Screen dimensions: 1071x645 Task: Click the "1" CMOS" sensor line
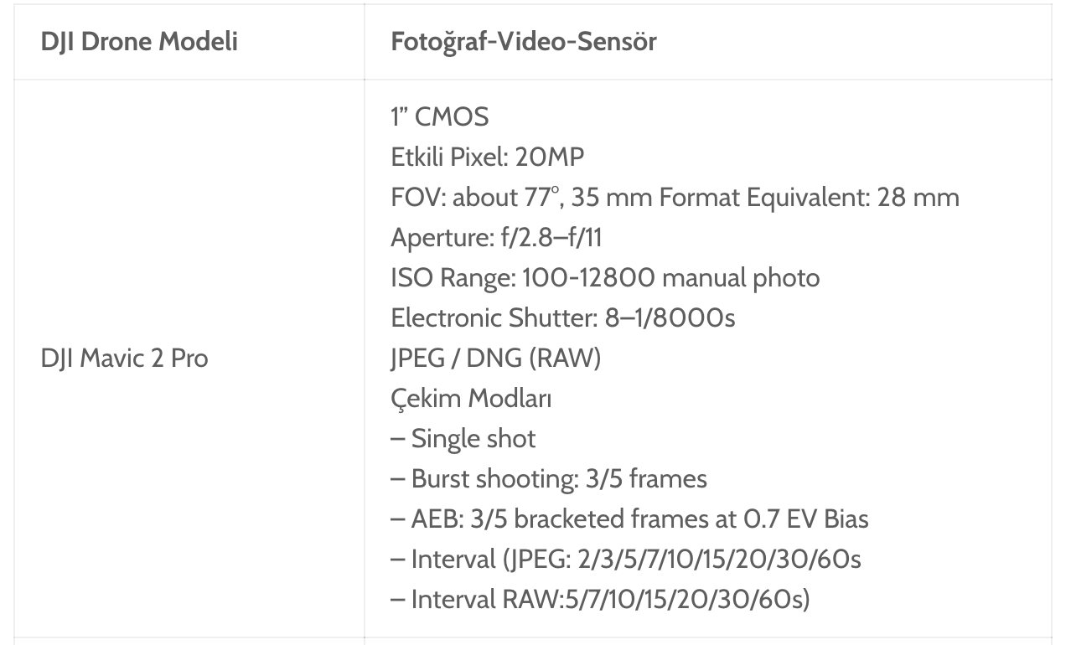coord(439,116)
